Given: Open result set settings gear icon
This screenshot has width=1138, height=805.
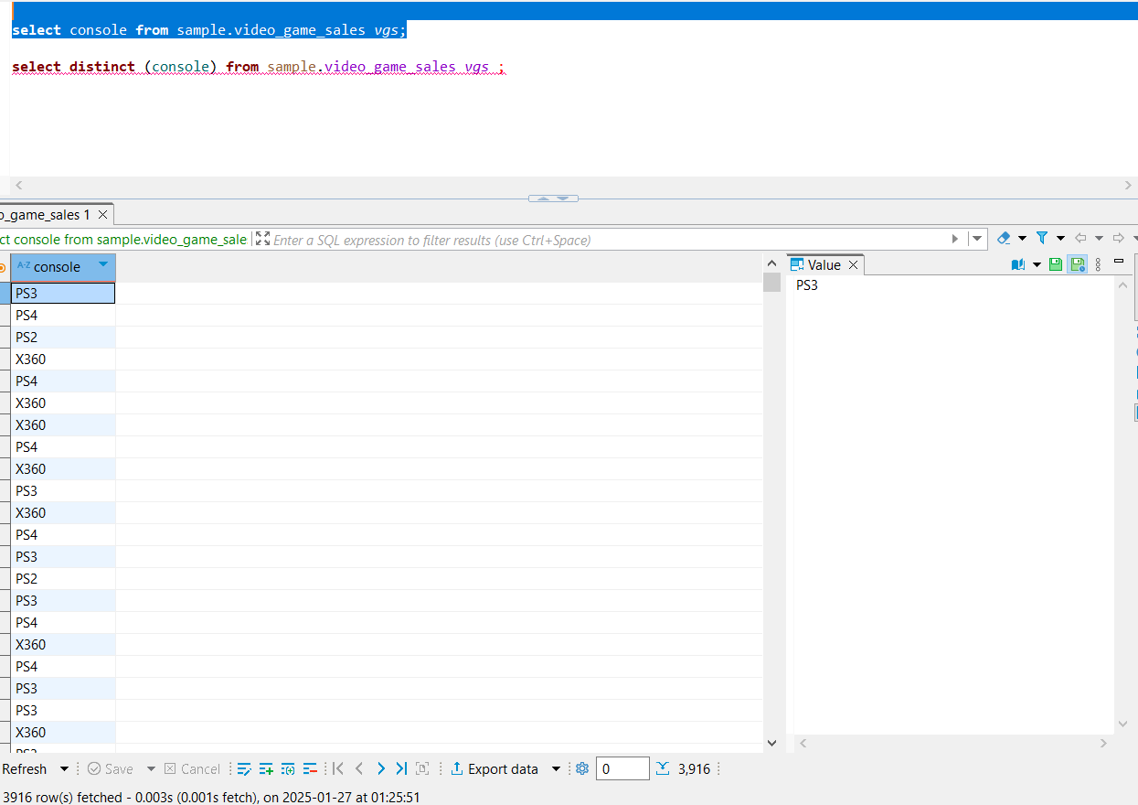Looking at the screenshot, I should click(x=582, y=769).
